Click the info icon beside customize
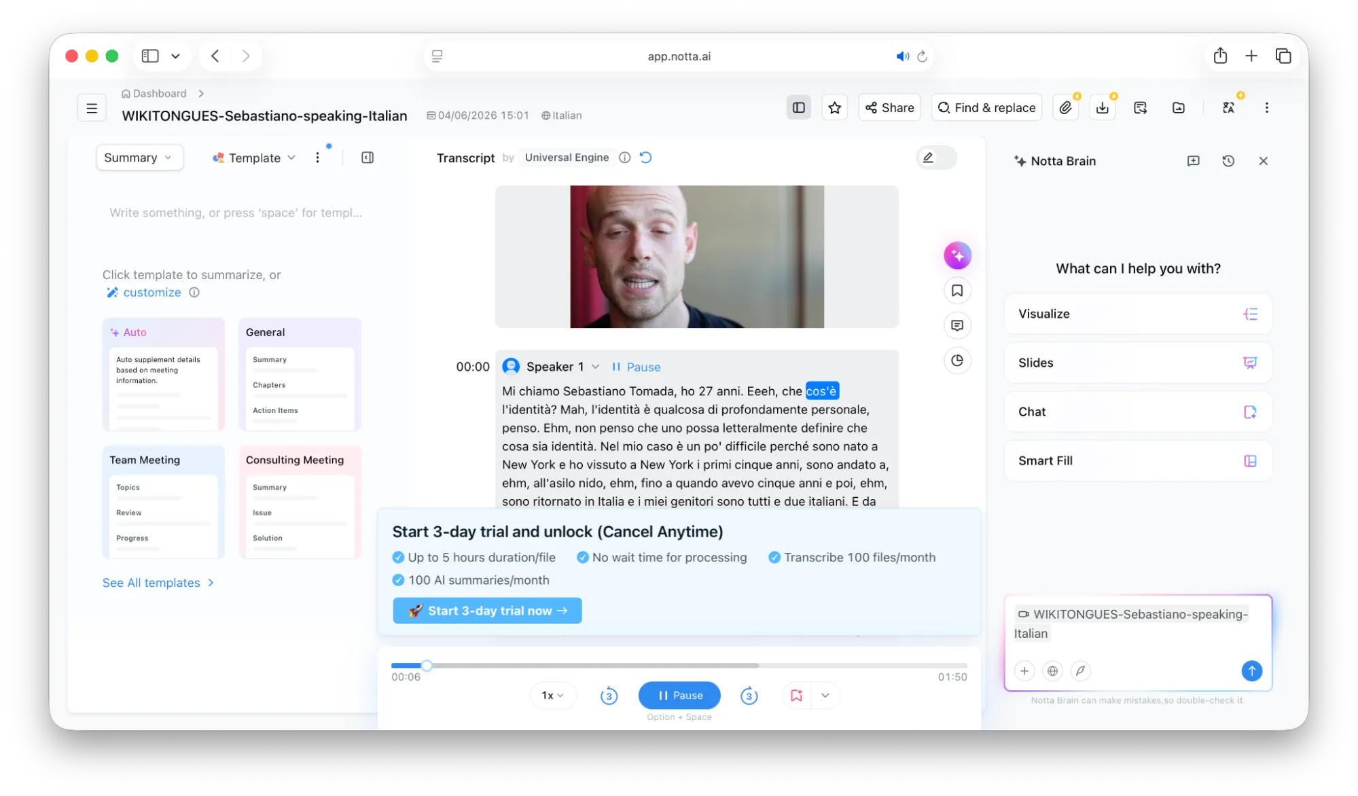1358x796 pixels. [194, 293]
